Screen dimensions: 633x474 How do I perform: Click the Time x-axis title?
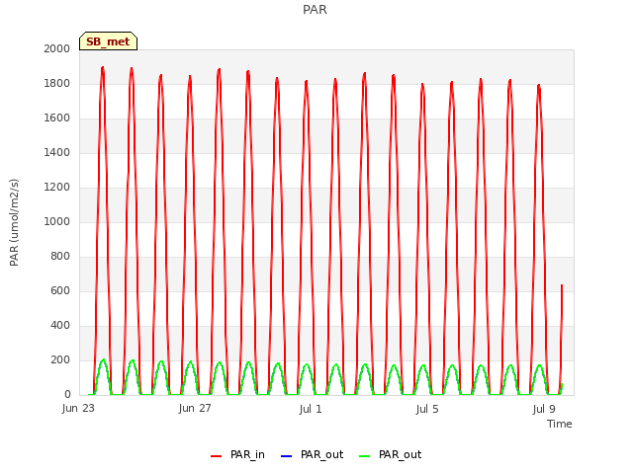[x=560, y=424]
